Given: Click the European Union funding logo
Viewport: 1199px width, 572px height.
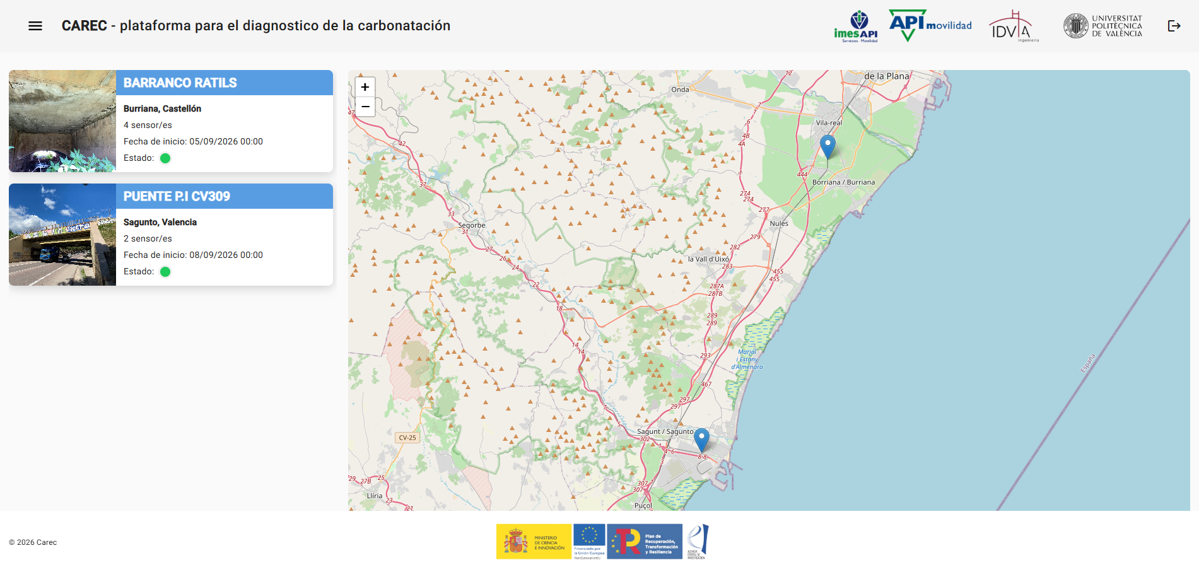Looking at the screenshot, I should 589,542.
